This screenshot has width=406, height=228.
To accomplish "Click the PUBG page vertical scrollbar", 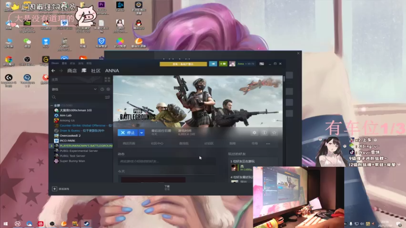I will pyautogui.click(x=284, y=79).
